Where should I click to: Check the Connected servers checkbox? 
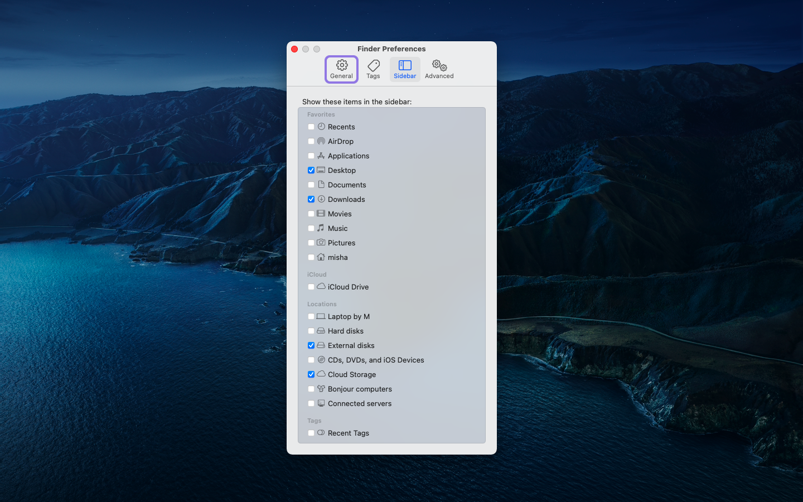click(x=311, y=404)
